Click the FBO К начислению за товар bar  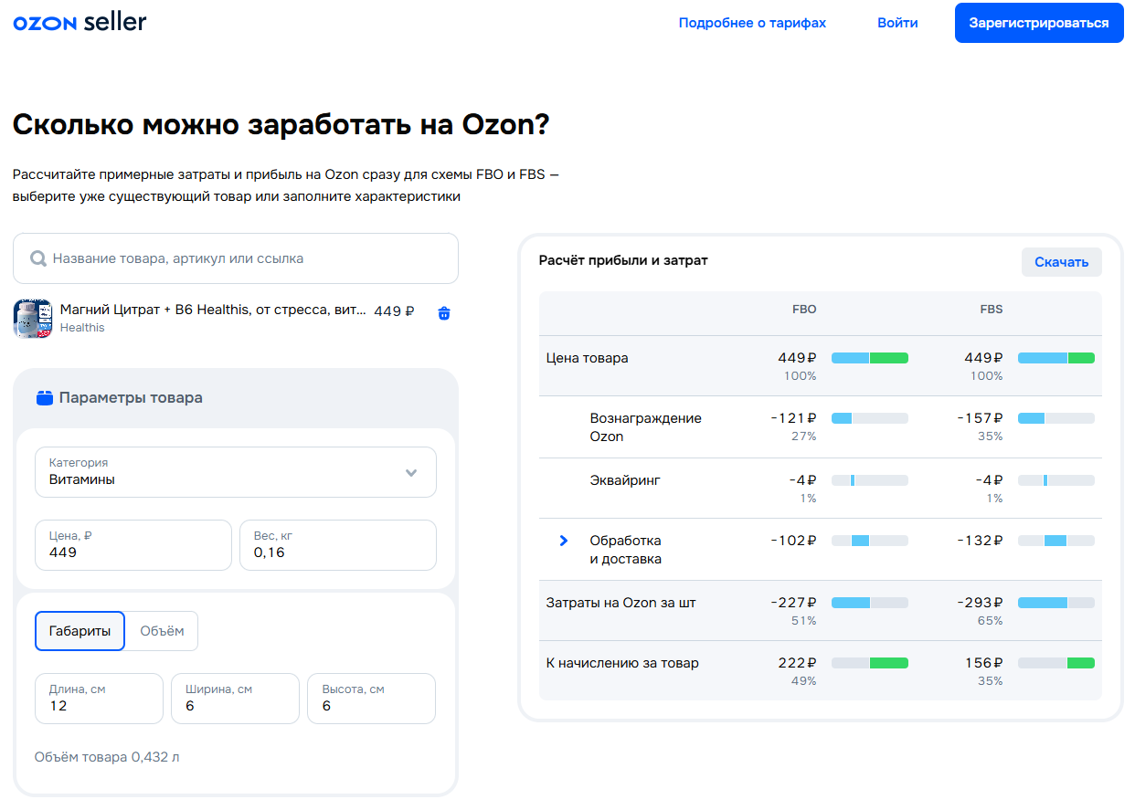870,663
